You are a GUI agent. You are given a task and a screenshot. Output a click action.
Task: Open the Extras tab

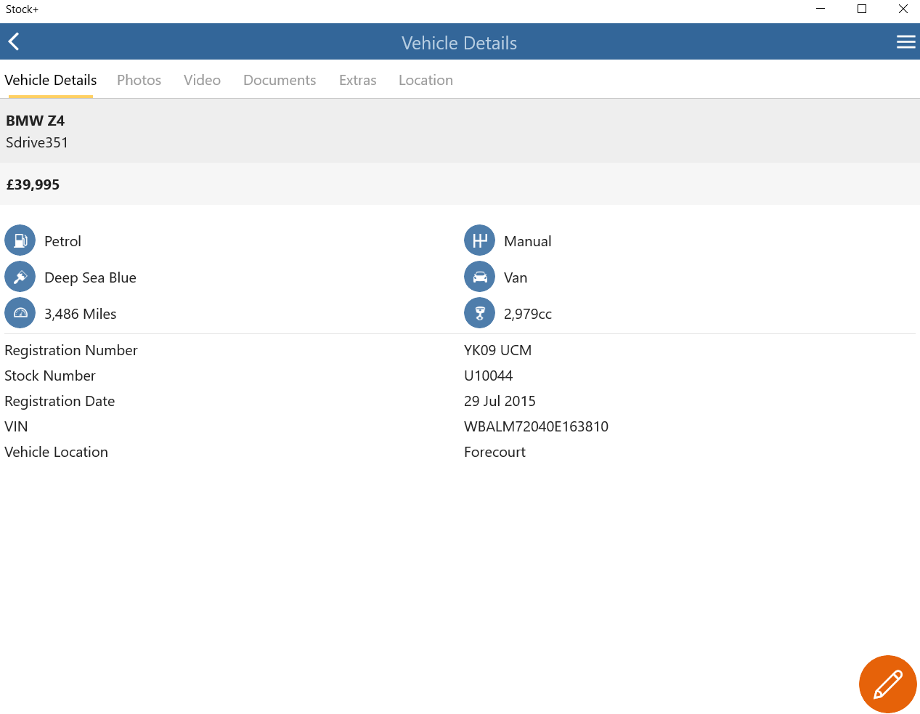click(x=358, y=80)
